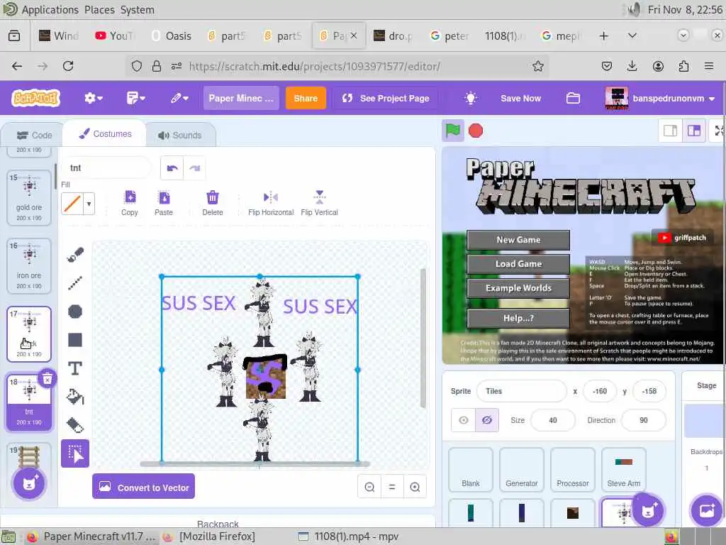Open the File menu dropdown

coord(135,98)
